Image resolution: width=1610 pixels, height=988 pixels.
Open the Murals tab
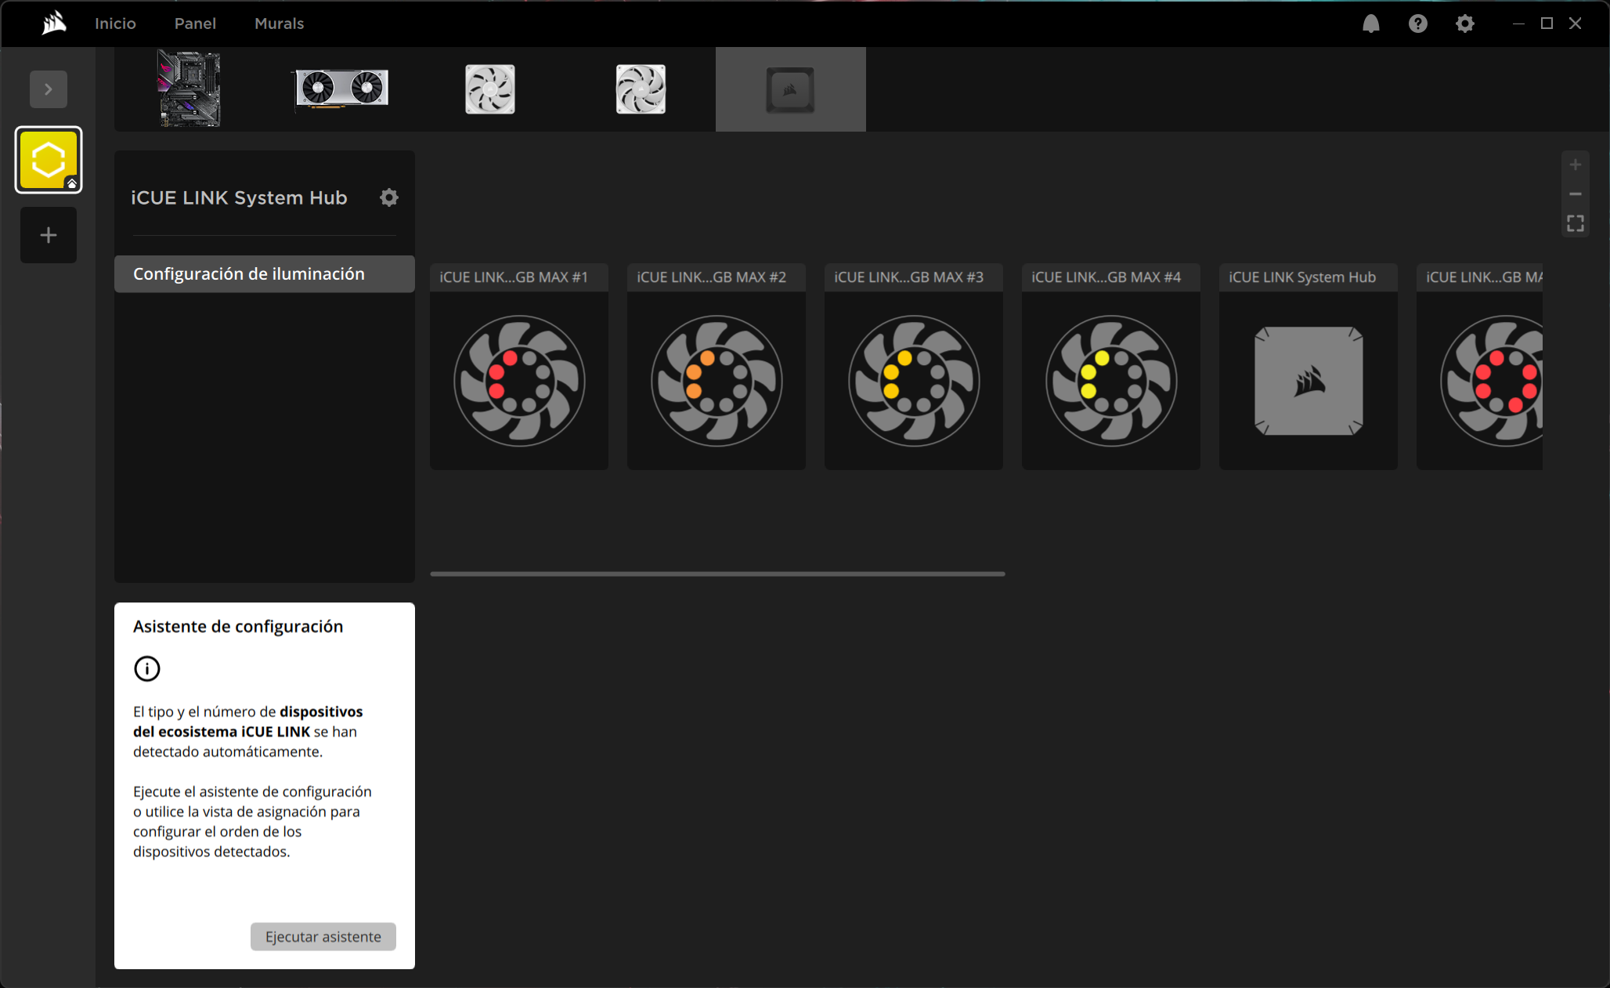(279, 24)
